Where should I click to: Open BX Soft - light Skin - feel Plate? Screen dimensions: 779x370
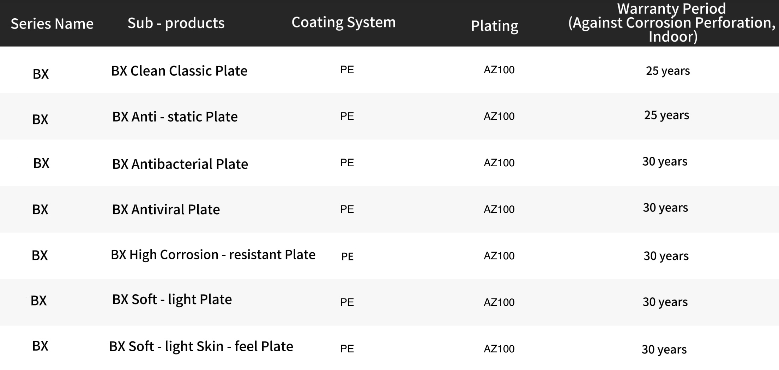201,346
